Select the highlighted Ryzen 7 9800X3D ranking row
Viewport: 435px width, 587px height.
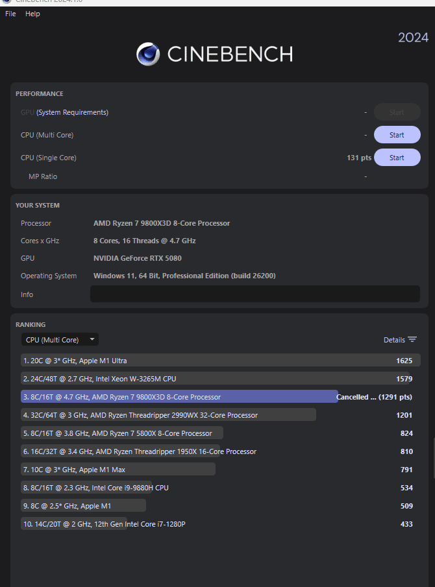tap(220, 397)
